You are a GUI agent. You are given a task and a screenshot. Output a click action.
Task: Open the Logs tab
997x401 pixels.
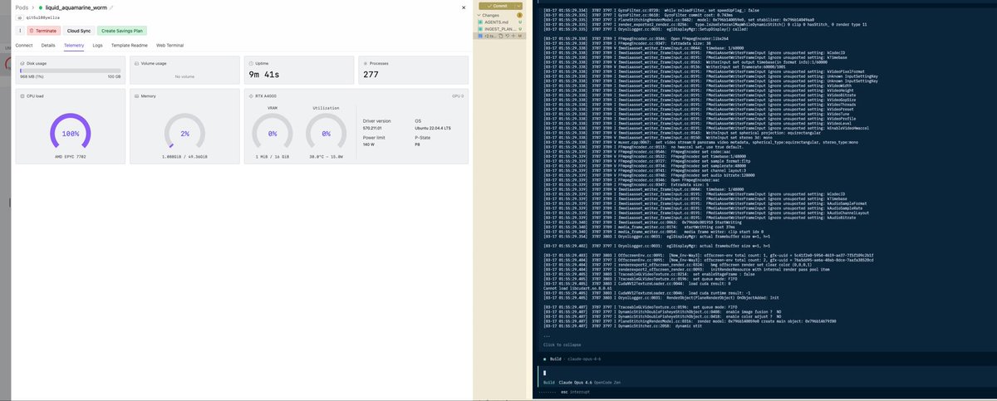click(x=97, y=45)
